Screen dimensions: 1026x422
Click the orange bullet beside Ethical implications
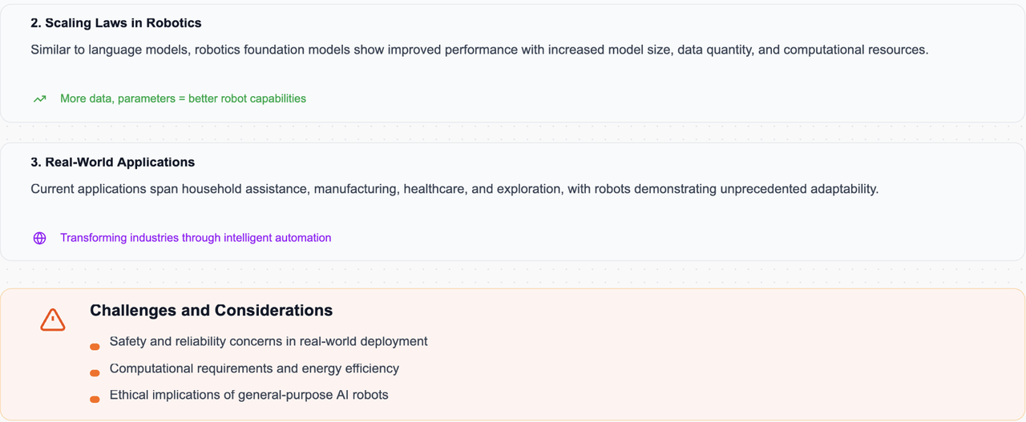[x=95, y=400]
